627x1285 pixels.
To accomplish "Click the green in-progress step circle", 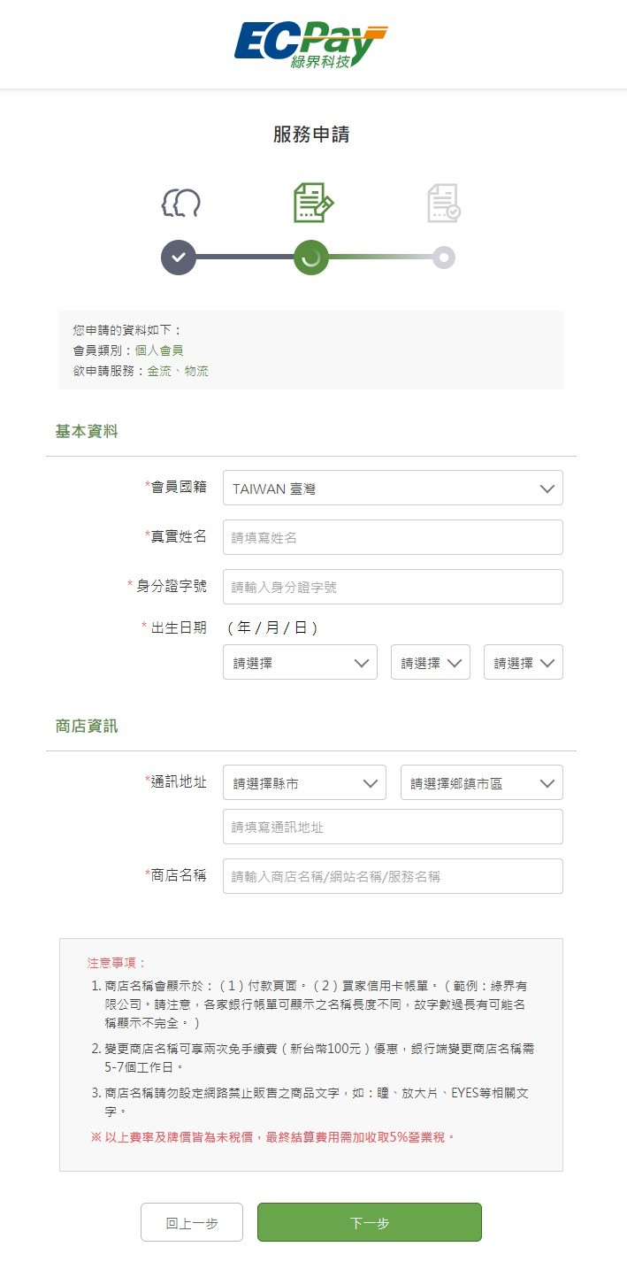I will [x=311, y=258].
